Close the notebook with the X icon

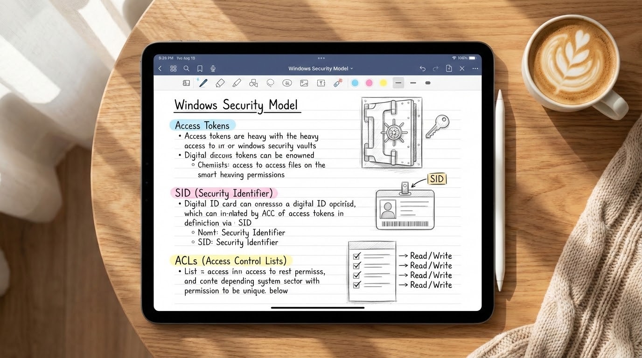[x=462, y=69]
